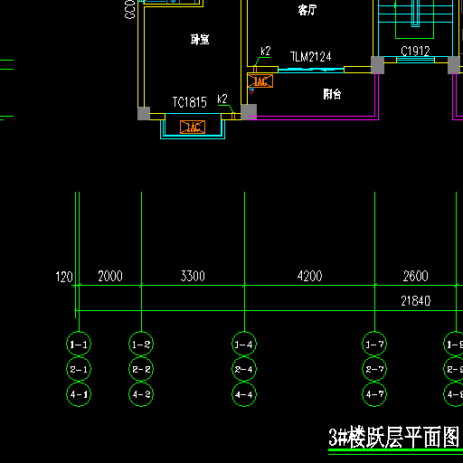Click the 3300 dimension text
Image resolution: width=463 pixels, height=463 pixels.
click(193, 276)
